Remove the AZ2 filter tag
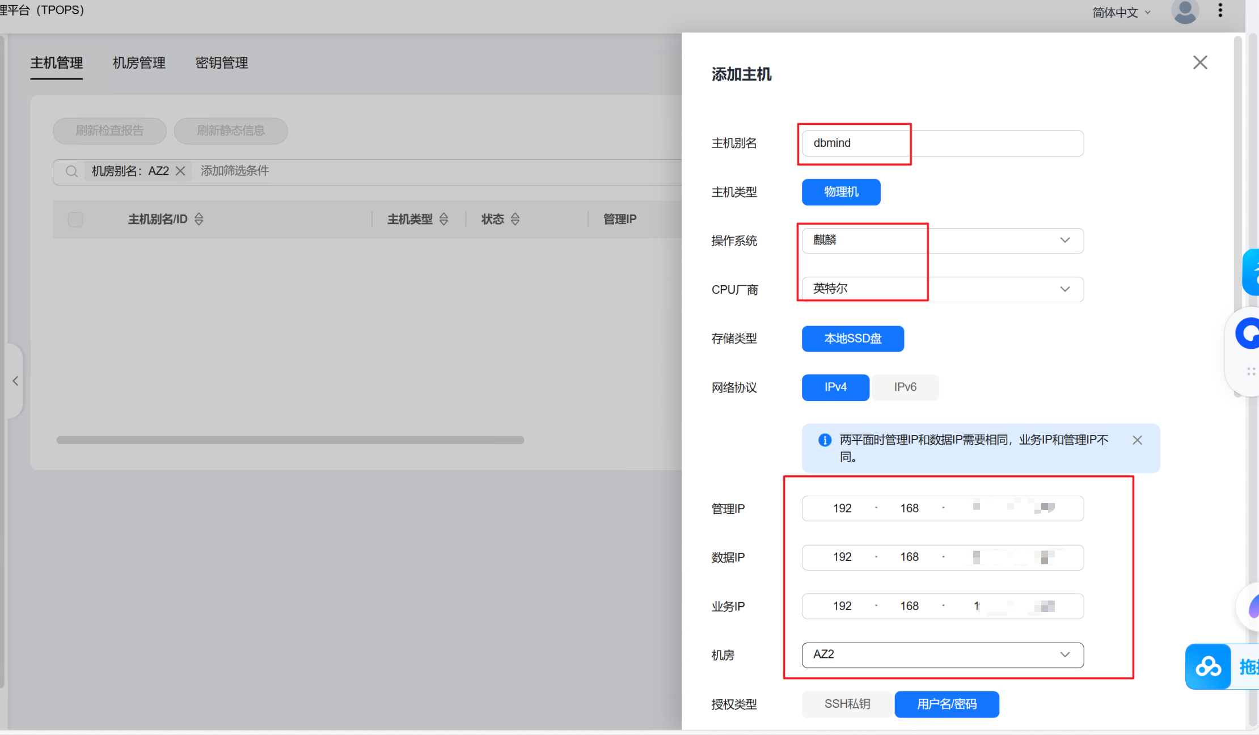The width and height of the screenshot is (1259, 735). click(x=180, y=171)
